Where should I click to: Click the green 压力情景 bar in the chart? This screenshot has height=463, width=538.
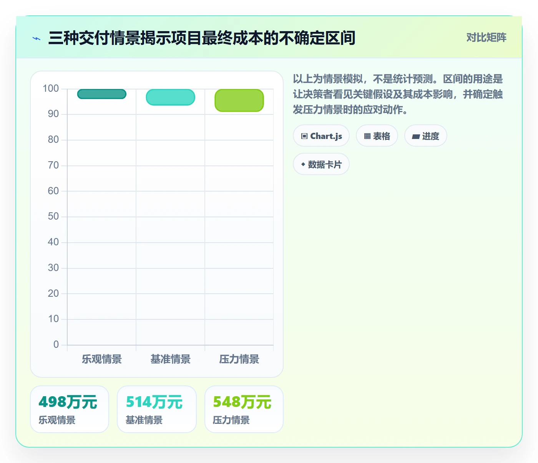click(x=239, y=101)
